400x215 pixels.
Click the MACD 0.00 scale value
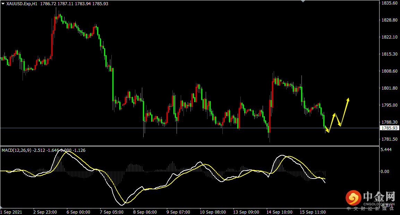(385, 172)
